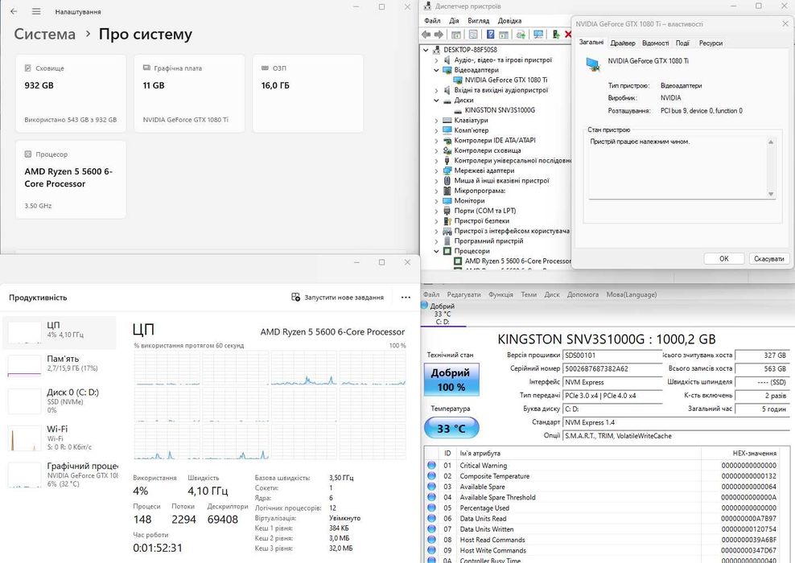Click the Мікропрограма category icon

click(447, 191)
